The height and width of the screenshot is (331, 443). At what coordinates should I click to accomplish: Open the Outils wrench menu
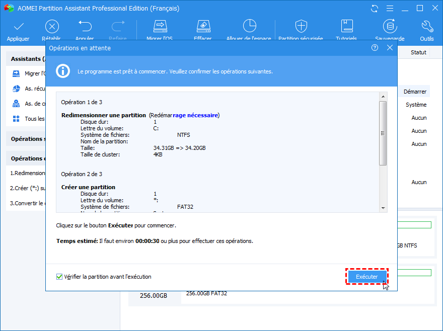[427, 26]
